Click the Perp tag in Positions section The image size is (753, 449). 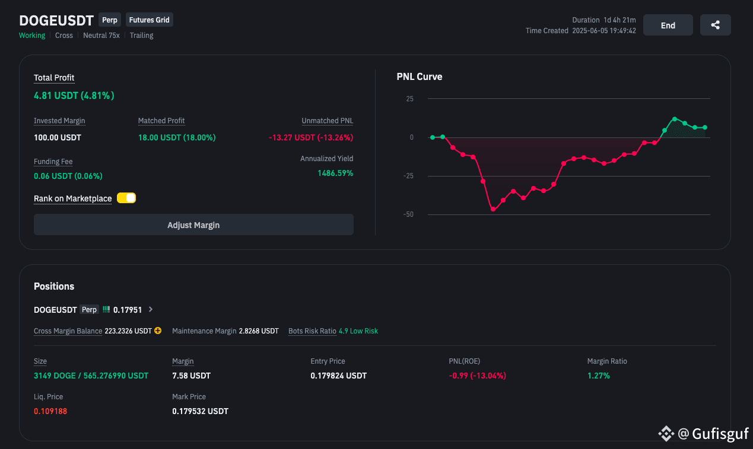[89, 310]
